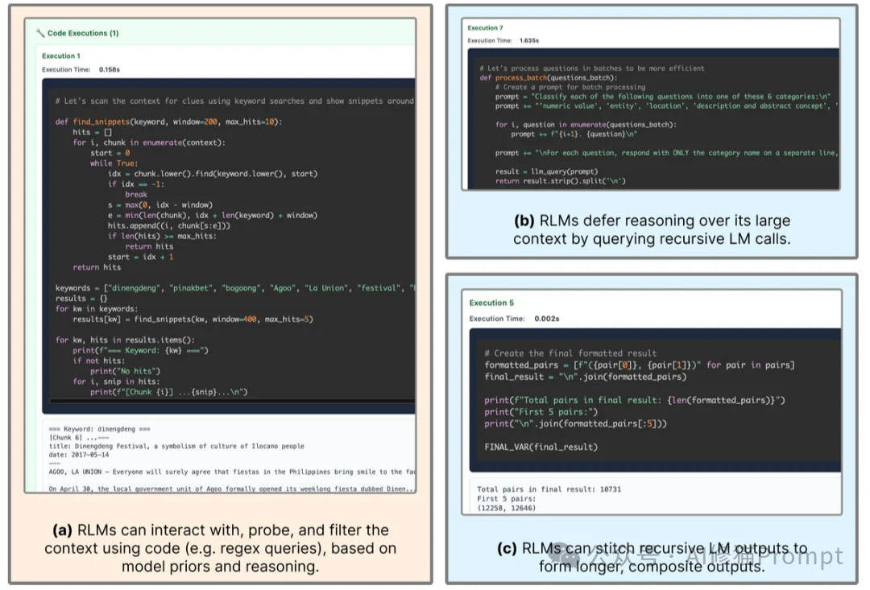The width and height of the screenshot is (870, 590).
Task: Select the Execution 5 heading
Action: [x=491, y=303]
